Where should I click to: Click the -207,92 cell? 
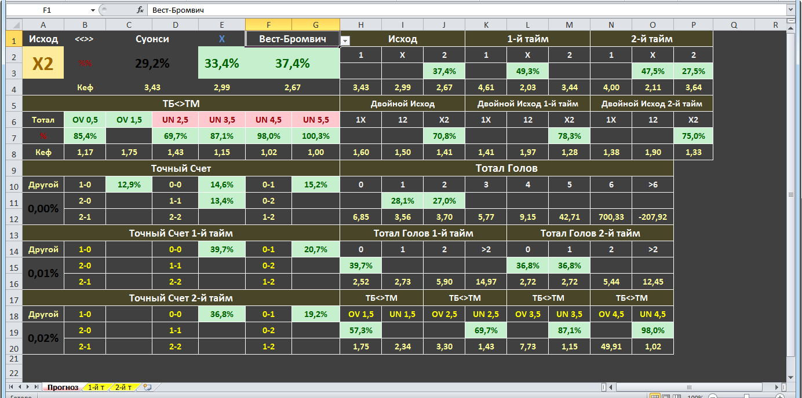pyautogui.click(x=653, y=217)
